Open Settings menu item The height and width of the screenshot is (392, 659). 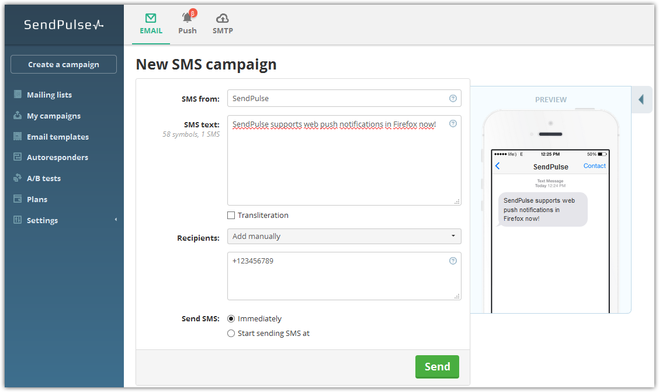(x=43, y=221)
